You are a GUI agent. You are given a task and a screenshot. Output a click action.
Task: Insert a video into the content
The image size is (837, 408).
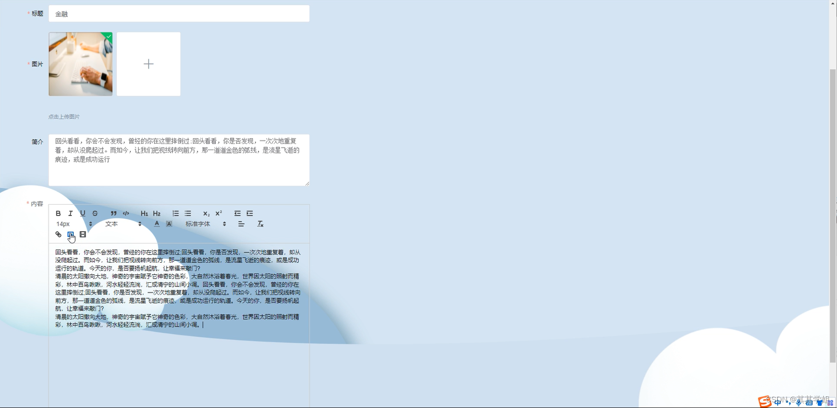(x=83, y=235)
